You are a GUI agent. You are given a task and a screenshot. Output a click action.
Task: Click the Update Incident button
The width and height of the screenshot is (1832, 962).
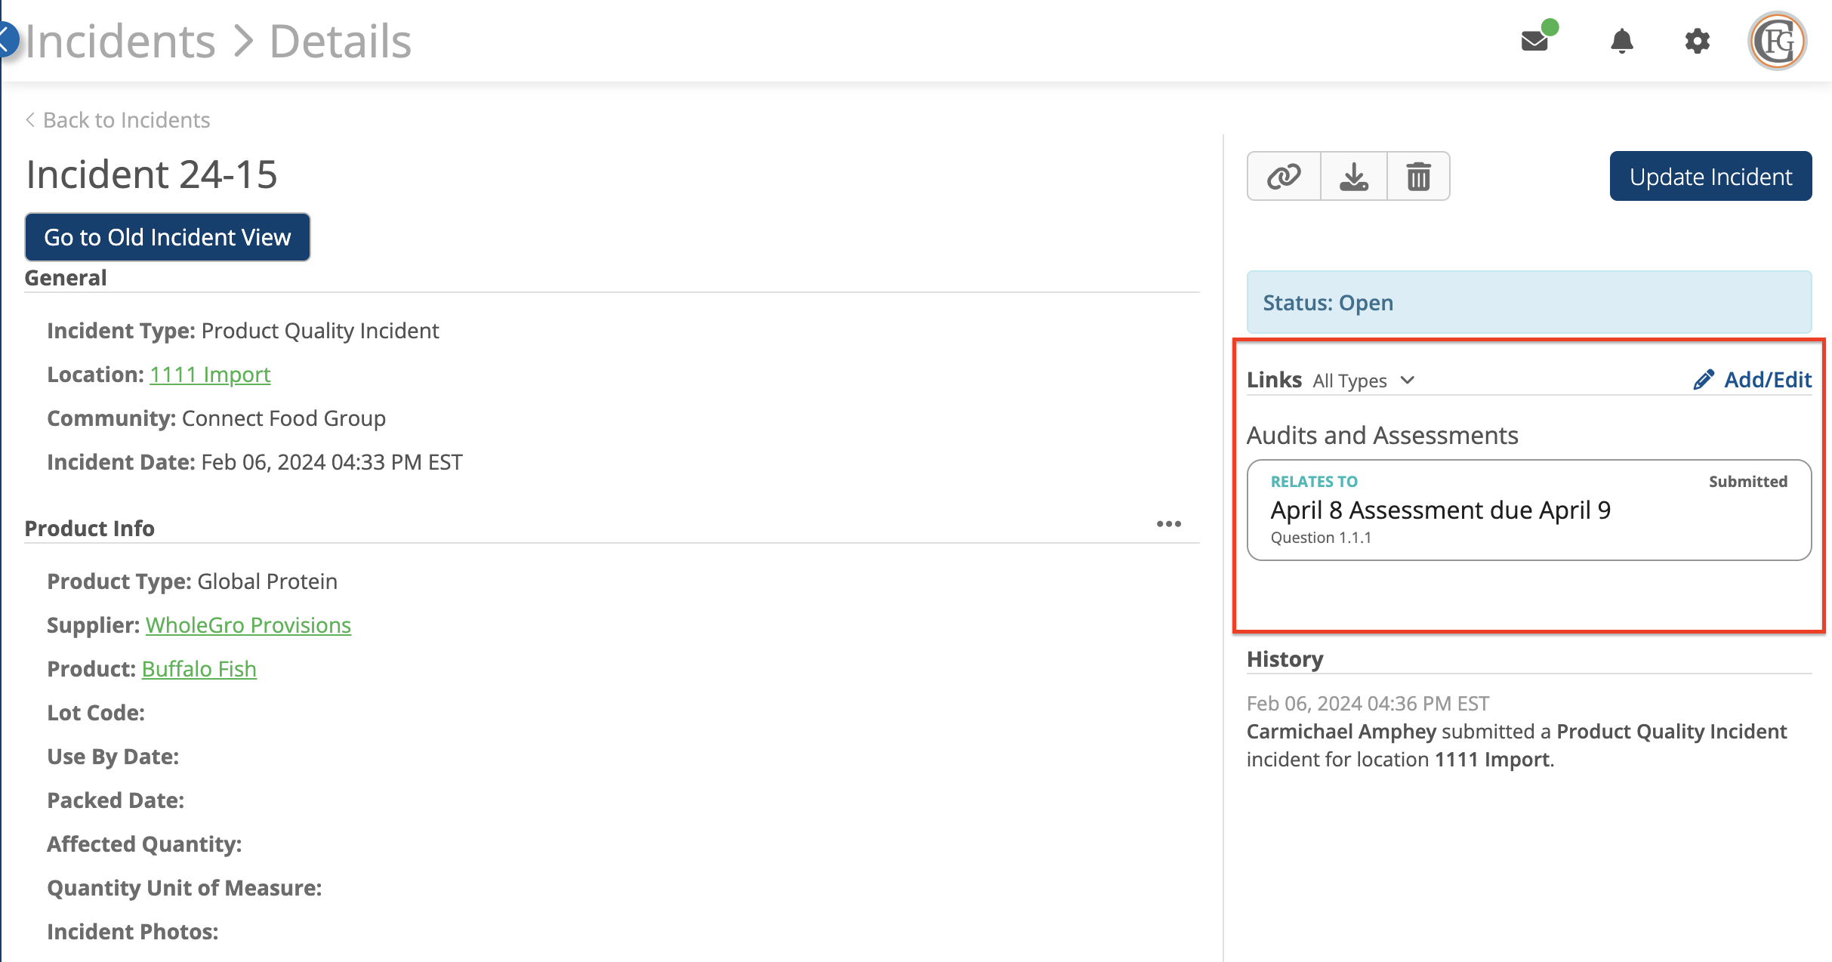click(x=1710, y=176)
